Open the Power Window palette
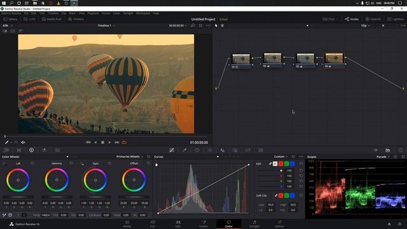The height and width of the screenshot is (229, 407). click(197, 150)
